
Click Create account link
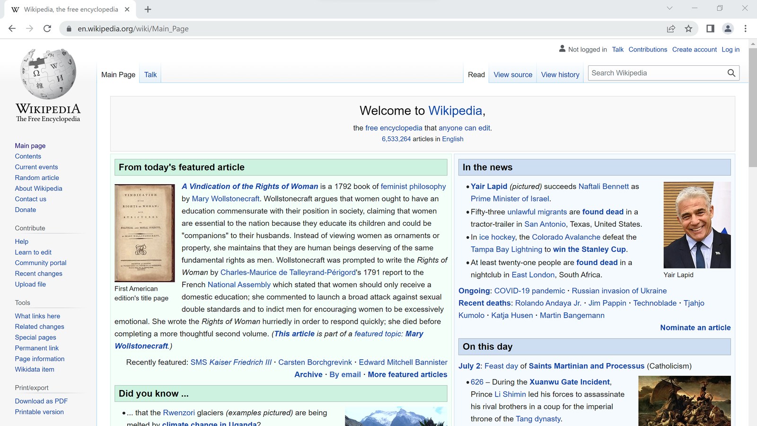coord(695,49)
